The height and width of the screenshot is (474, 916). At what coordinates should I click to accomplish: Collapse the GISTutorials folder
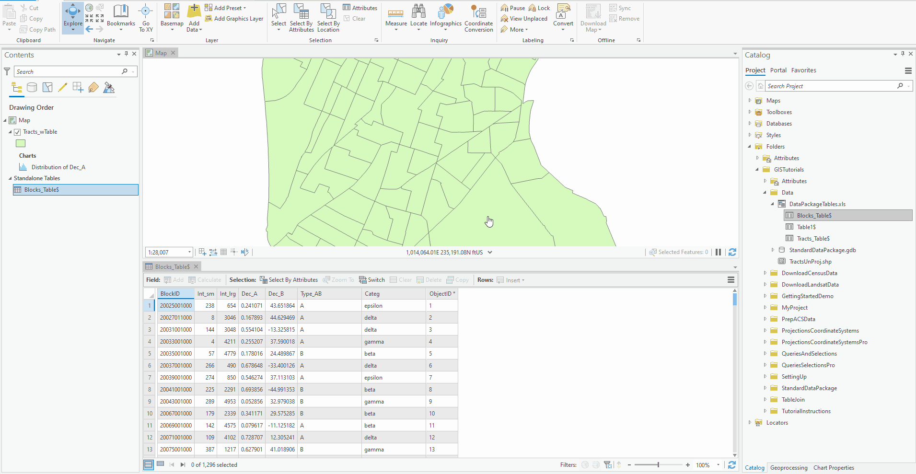click(756, 169)
